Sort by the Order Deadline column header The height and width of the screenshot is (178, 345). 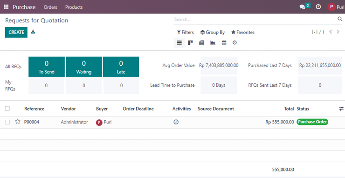[x=138, y=109]
